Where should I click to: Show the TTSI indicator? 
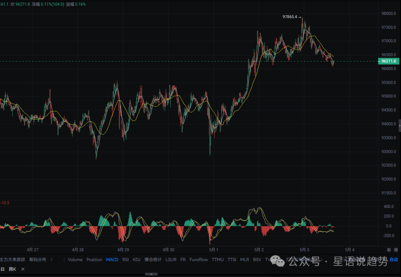tap(232, 260)
